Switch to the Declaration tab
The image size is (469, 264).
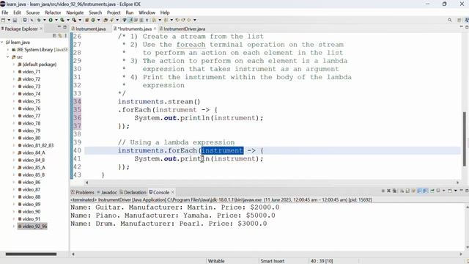pyautogui.click(x=133, y=192)
